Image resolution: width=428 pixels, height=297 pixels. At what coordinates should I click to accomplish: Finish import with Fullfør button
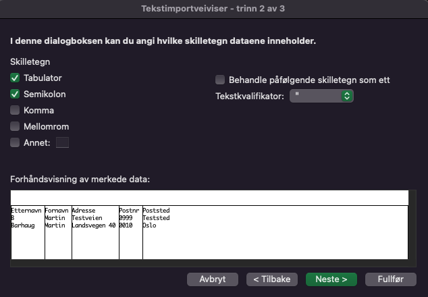click(x=391, y=279)
